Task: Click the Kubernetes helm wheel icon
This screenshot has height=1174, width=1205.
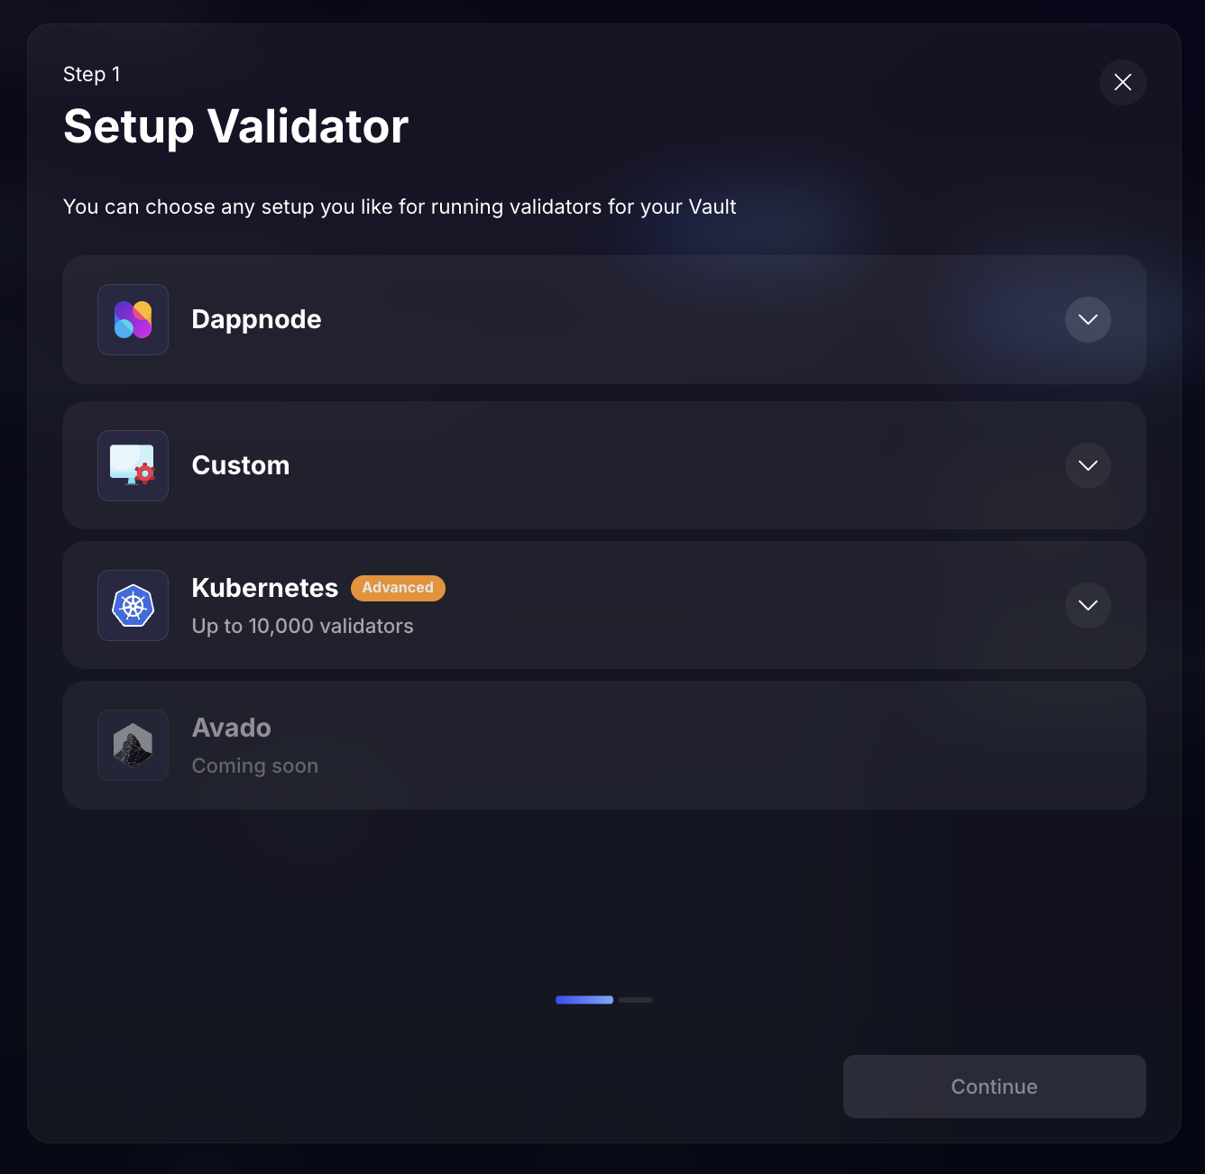Action: [133, 605]
